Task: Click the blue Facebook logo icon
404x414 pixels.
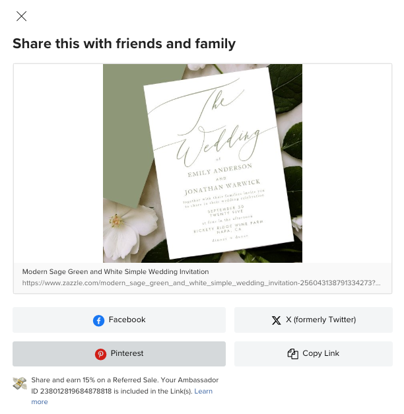Action: (98, 320)
